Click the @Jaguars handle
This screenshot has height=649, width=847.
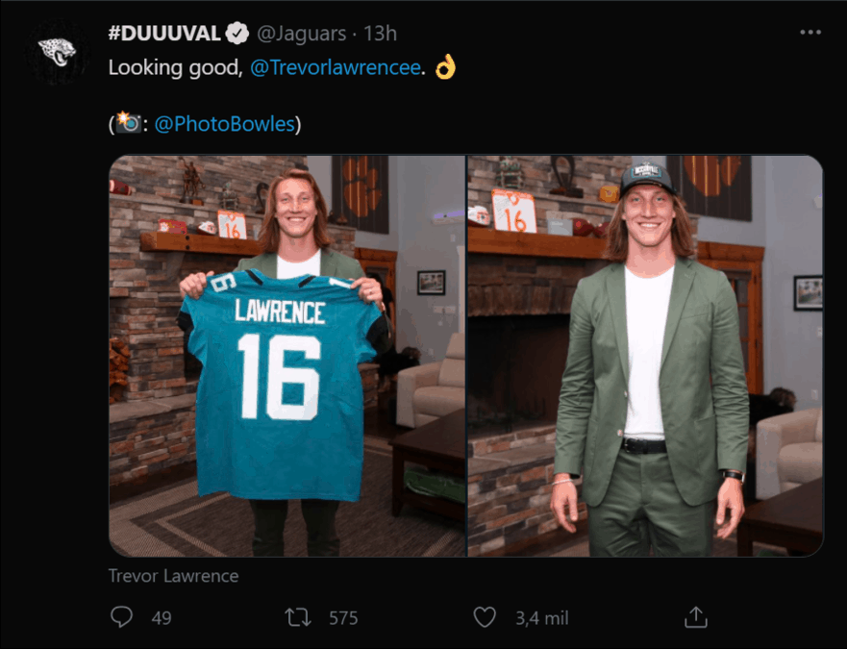point(302,34)
